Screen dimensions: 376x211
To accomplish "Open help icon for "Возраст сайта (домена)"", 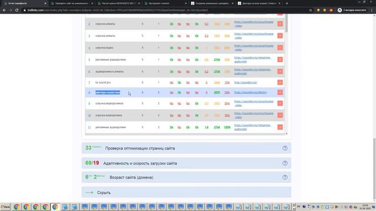I will (x=285, y=177).
